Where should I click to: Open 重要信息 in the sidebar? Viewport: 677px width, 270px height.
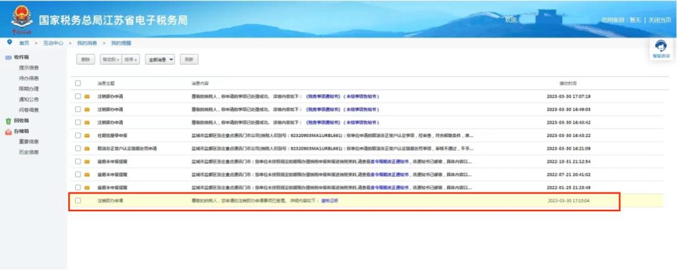click(x=28, y=142)
